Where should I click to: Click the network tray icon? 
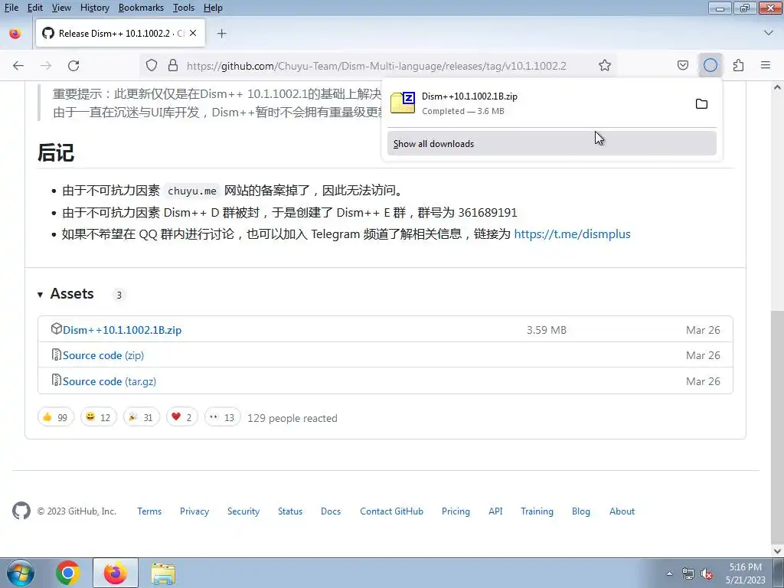pos(688,573)
